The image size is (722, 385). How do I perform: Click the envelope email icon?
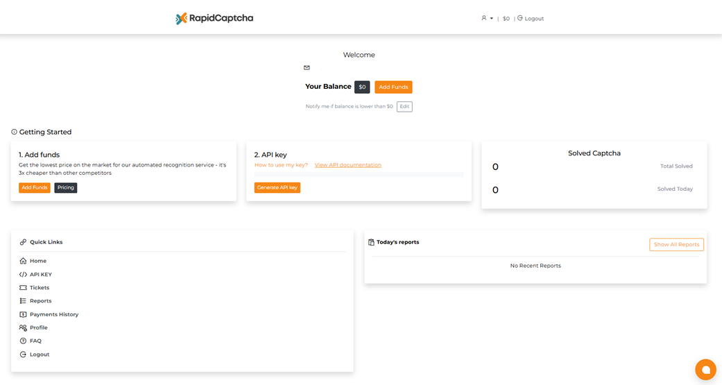click(x=307, y=68)
